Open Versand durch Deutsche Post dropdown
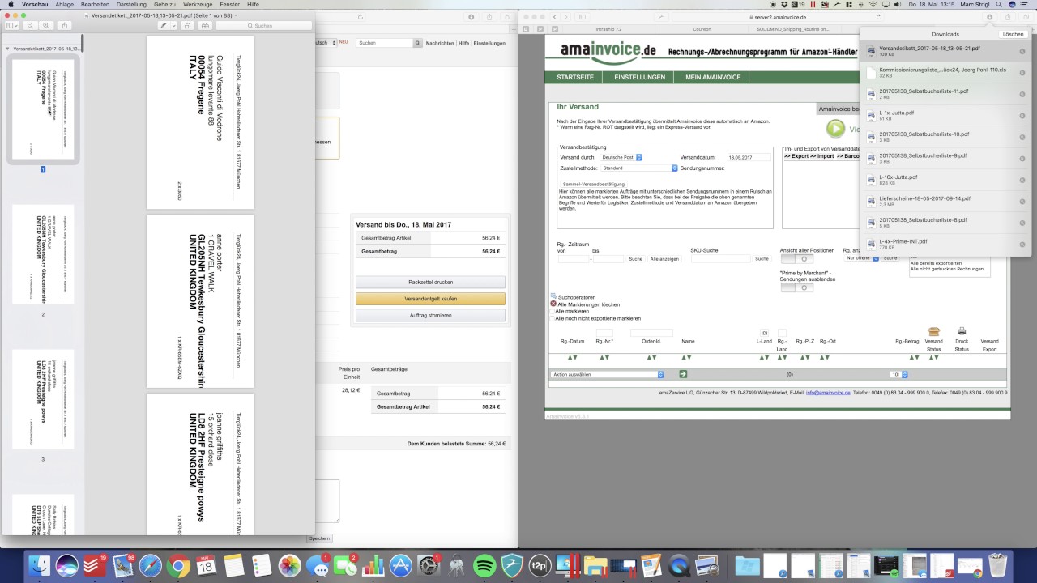The image size is (1037, 583). tap(622, 157)
